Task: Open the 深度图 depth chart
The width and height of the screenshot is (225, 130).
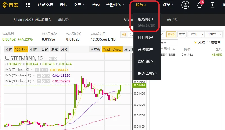Action: tap(128, 49)
